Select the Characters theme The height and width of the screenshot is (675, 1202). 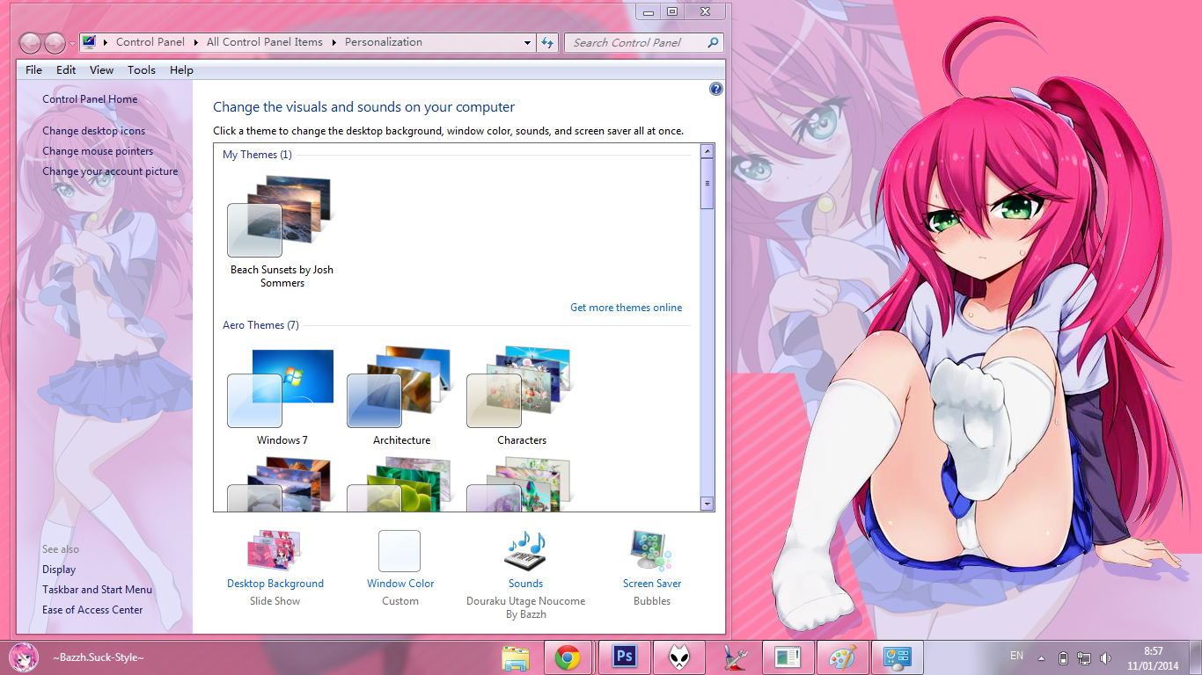click(521, 396)
